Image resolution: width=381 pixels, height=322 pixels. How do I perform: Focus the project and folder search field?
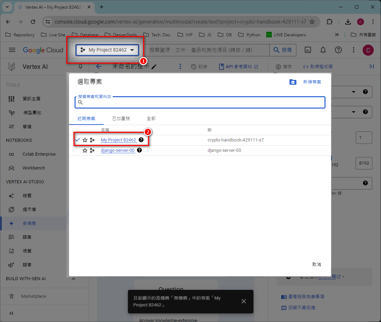tap(200, 102)
